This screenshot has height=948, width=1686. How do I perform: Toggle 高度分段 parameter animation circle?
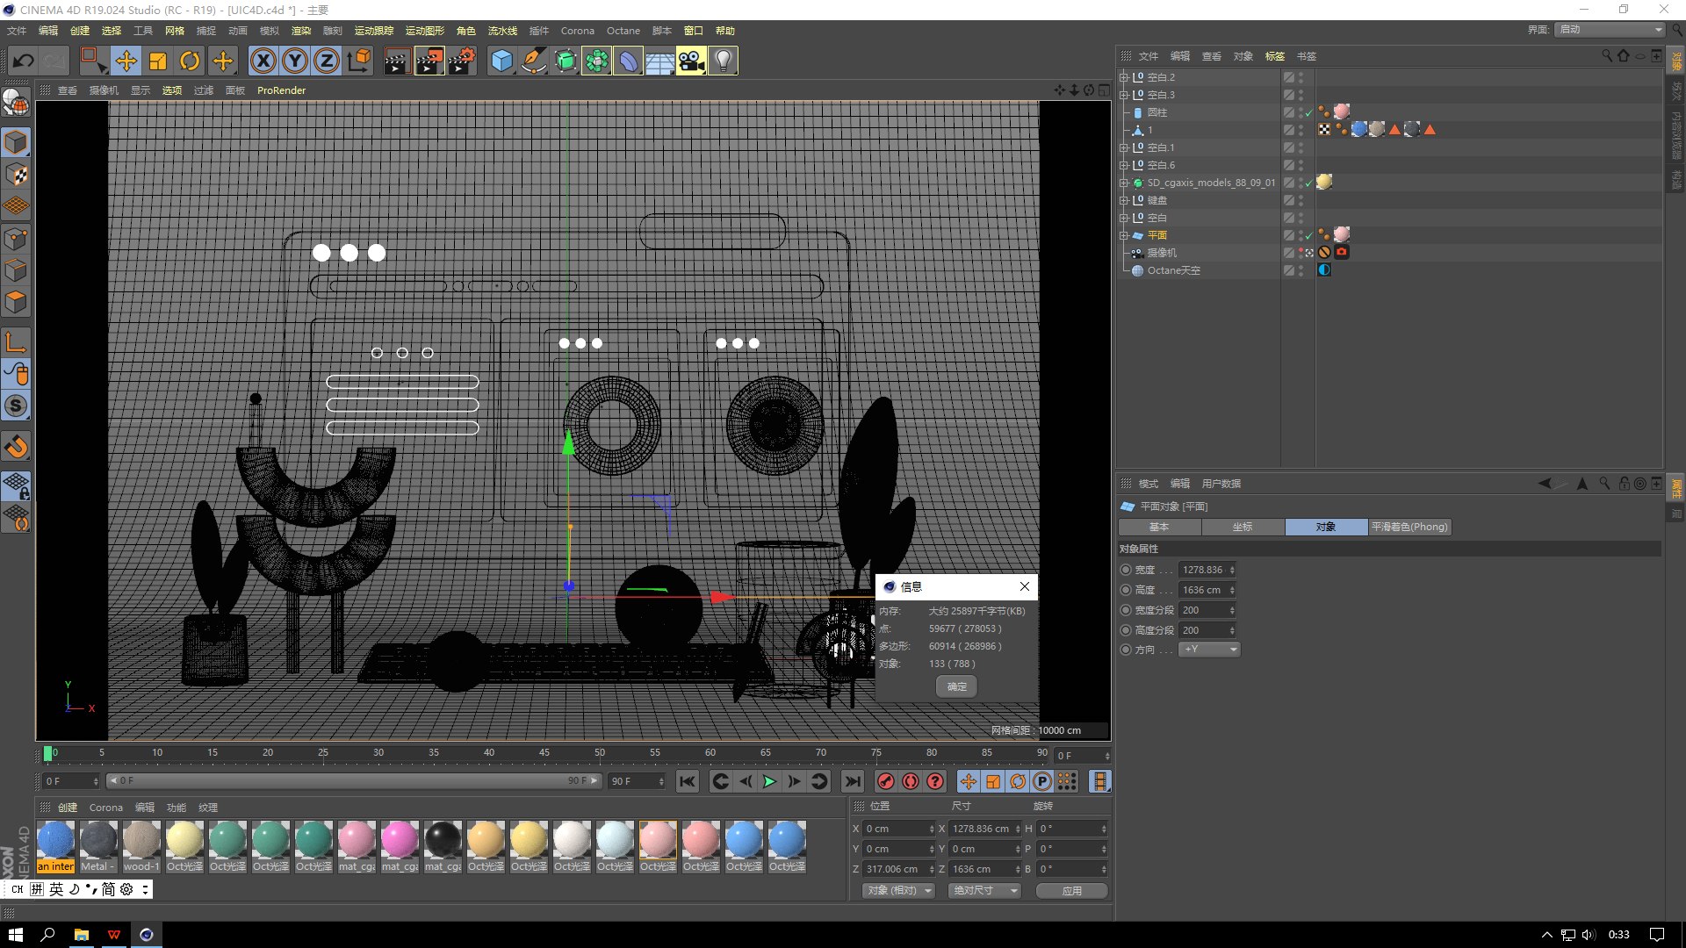coord(1126,630)
